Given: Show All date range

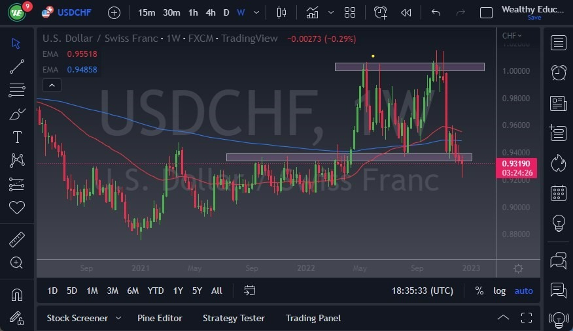Looking at the screenshot, I should click(x=217, y=291).
